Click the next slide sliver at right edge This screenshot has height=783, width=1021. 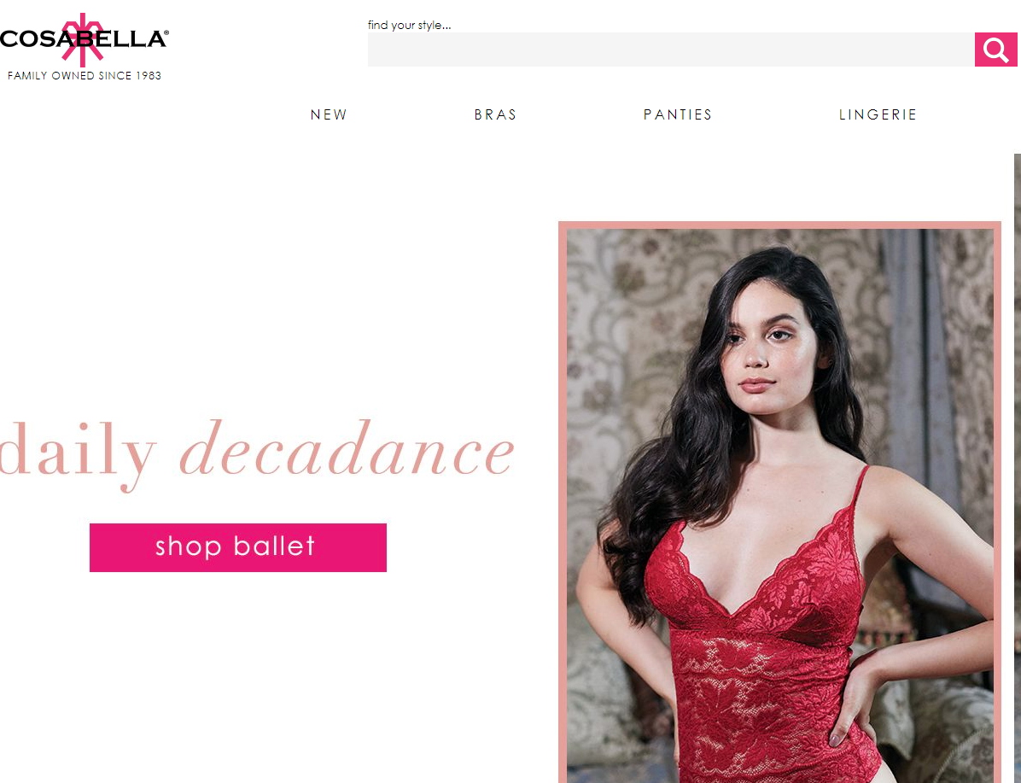pyautogui.click(x=1017, y=468)
